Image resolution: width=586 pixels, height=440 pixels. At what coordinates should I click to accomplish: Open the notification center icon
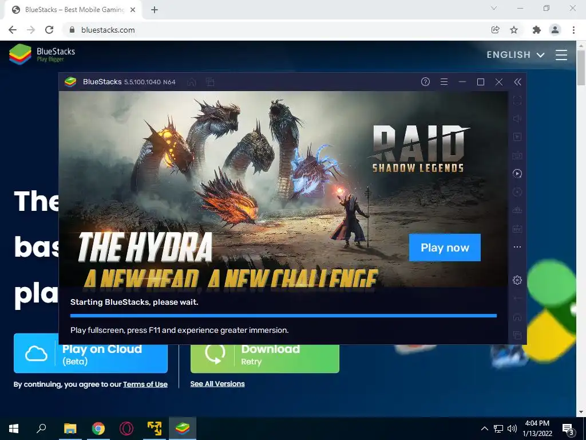pos(568,429)
